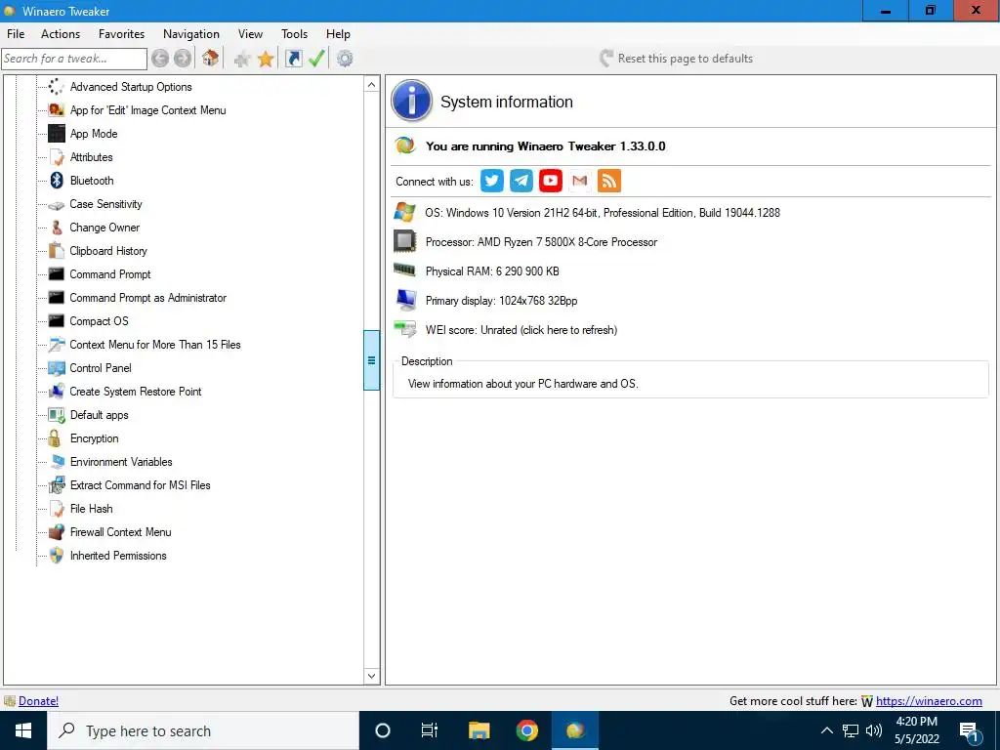Open the Navigation menu
Screen dimensions: 1000x750
point(191,34)
